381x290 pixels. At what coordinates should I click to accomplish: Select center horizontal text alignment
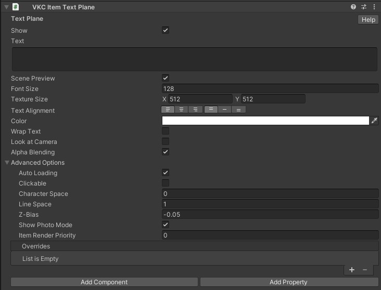coord(181,110)
